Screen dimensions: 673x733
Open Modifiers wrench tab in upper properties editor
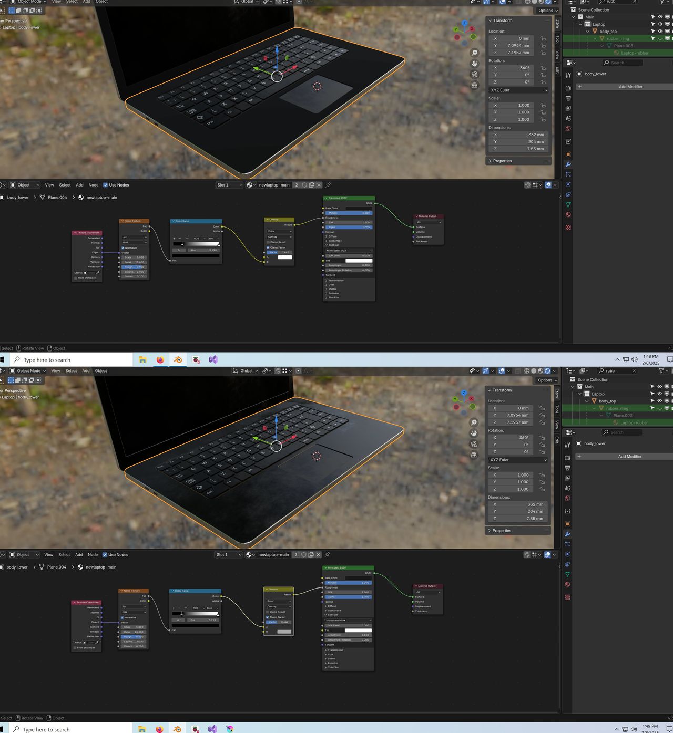(x=568, y=164)
